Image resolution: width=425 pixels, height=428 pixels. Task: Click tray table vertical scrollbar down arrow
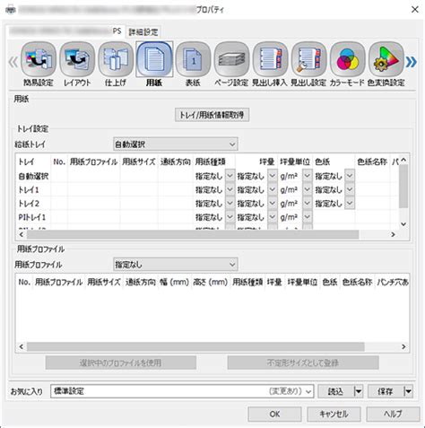tap(403, 224)
